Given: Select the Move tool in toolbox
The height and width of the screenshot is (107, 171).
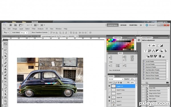Looking at the screenshot, I should click(5, 44).
